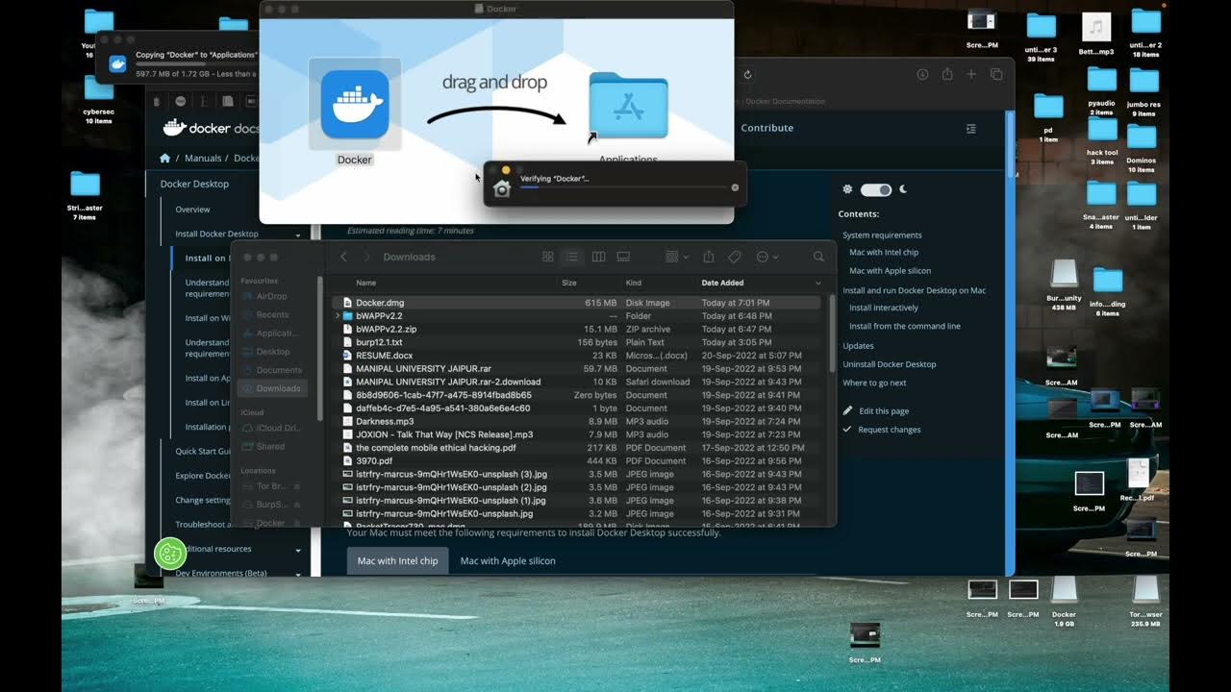
Task: Switch Finder to icon view
Action: [x=548, y=257]
